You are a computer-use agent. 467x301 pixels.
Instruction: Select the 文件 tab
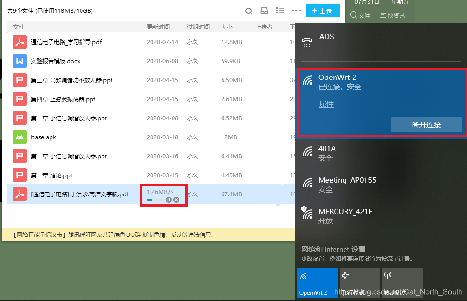[360, 15]
